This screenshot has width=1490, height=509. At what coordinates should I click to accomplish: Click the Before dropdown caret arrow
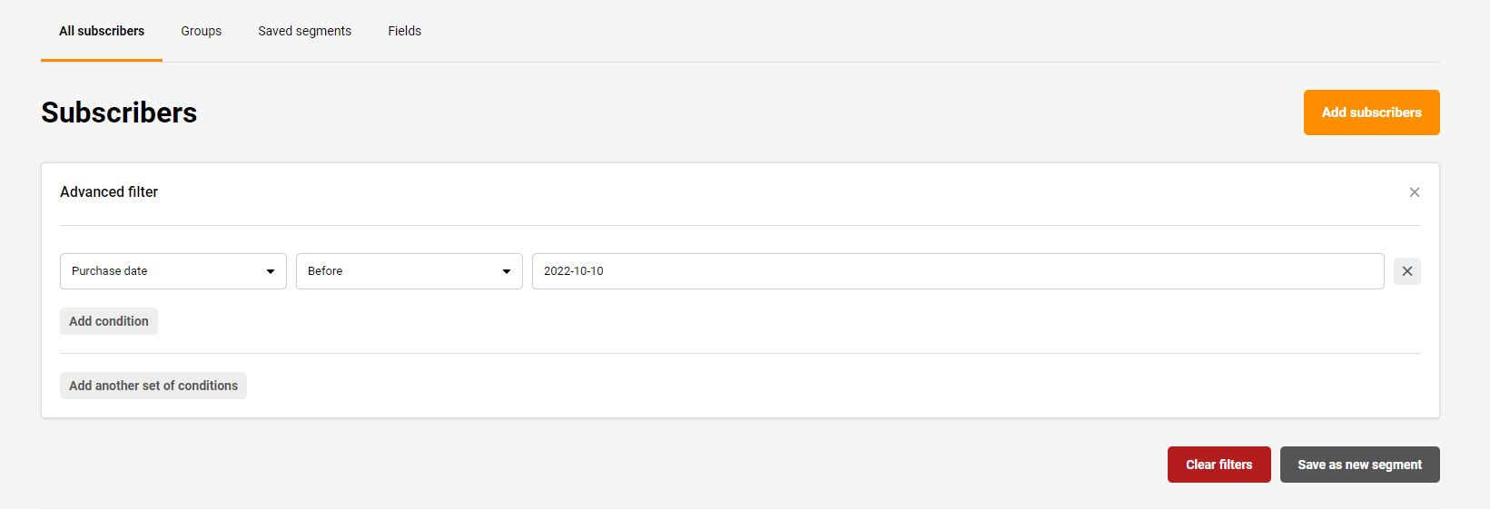click(x=506, y=271)
